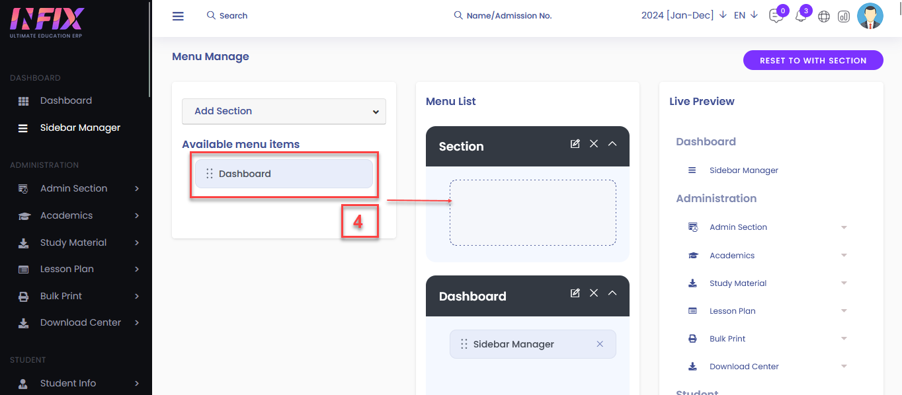The height and width of the screenshot is (395, 902).
Task: Expand Admin Section arrow in Live Preview
Action: (x=844, y=227)
